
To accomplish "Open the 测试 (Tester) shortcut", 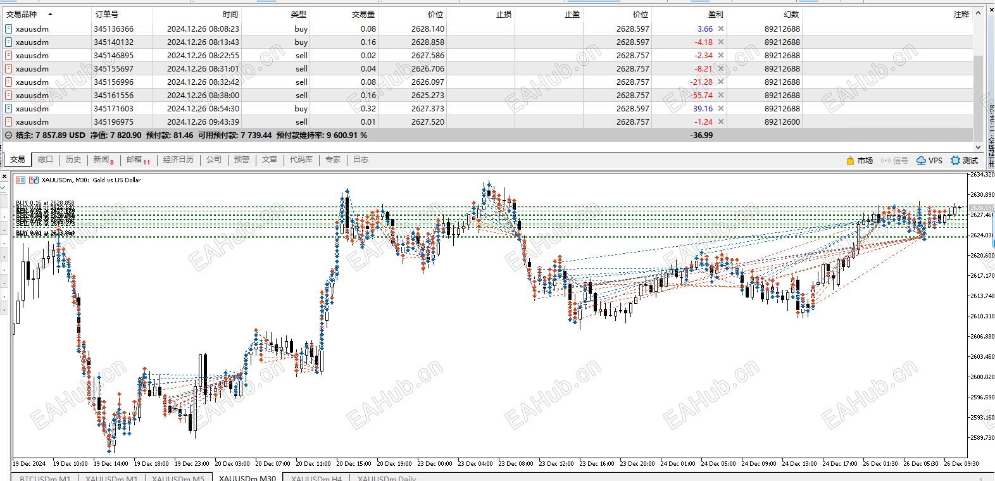I will coord(965,160).
